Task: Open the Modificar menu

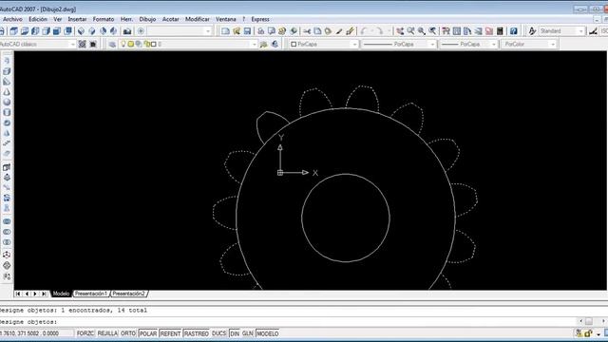Action: [197, 19]
